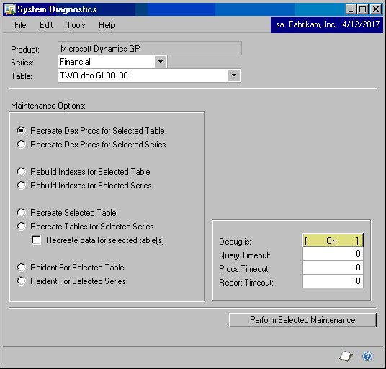
Task: Click the System Diagnostics title bar icon
Action: [x=10, y=9]
